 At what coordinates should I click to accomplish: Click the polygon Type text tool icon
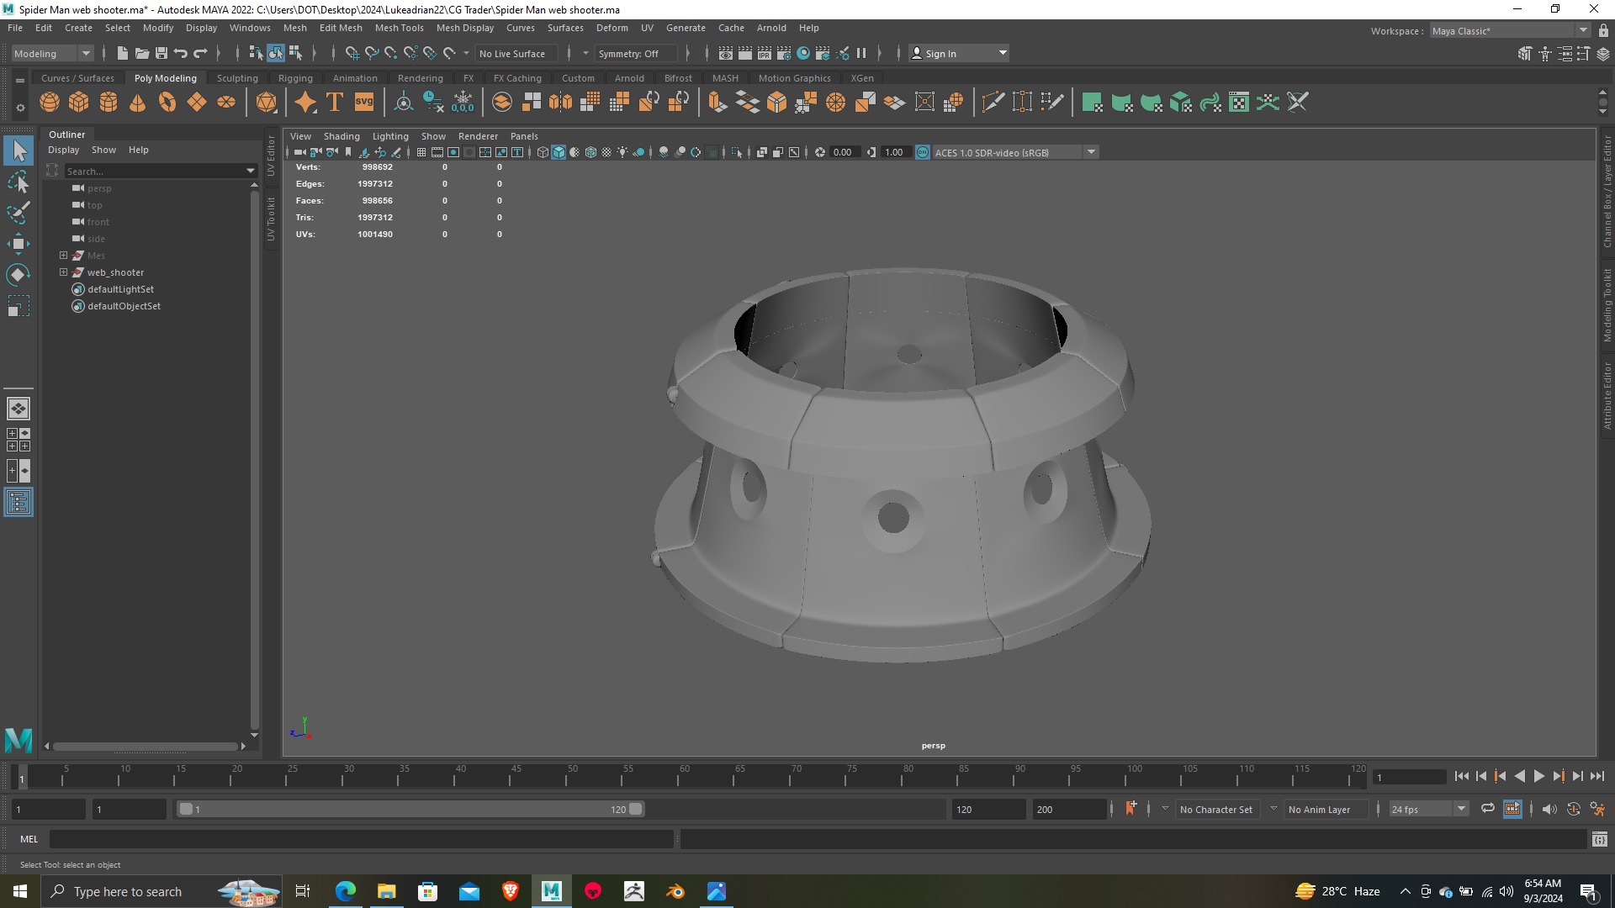pos(335,103)
